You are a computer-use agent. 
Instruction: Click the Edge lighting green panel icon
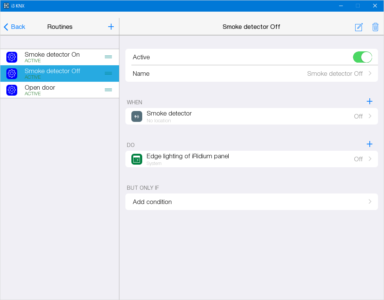click(x=137, y=159)
